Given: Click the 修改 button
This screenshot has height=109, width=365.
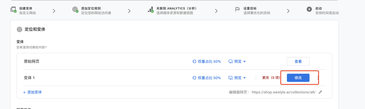Looking at the screenshot, I should tap(298, 78).
